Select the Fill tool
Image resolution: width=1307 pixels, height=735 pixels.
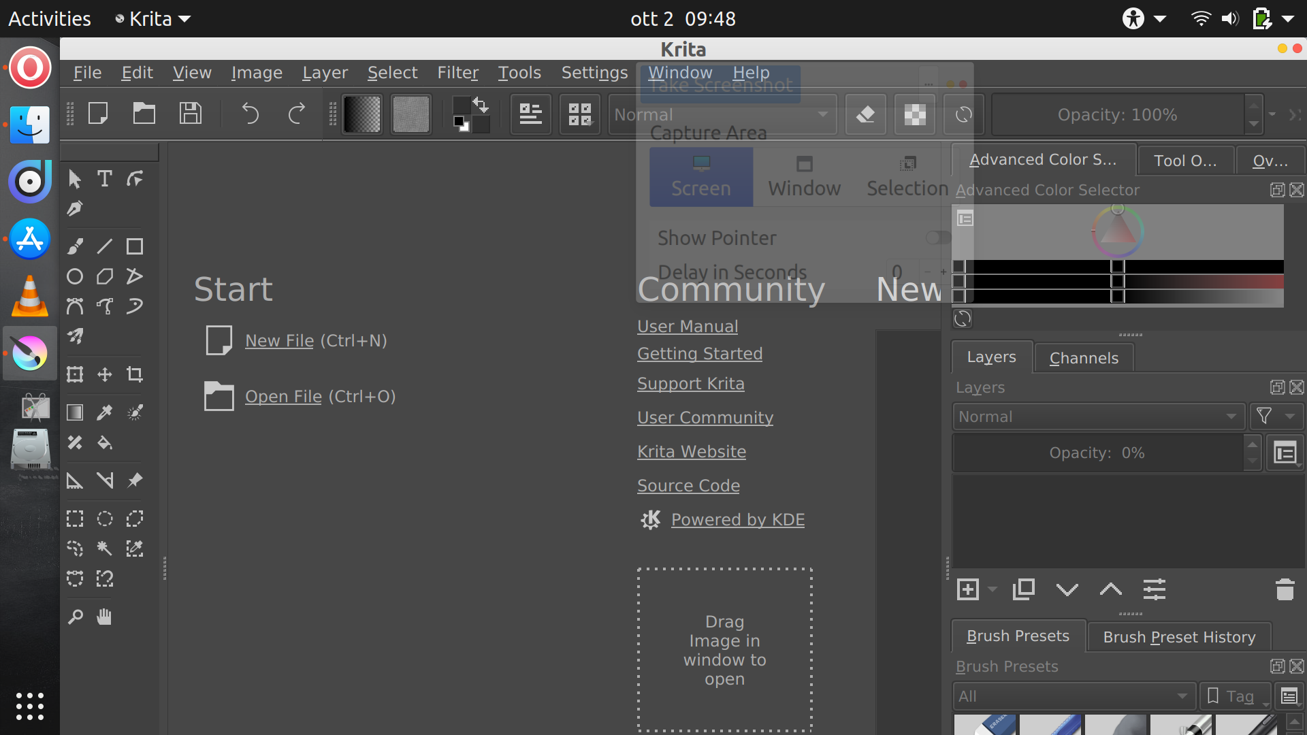point(105,442)
